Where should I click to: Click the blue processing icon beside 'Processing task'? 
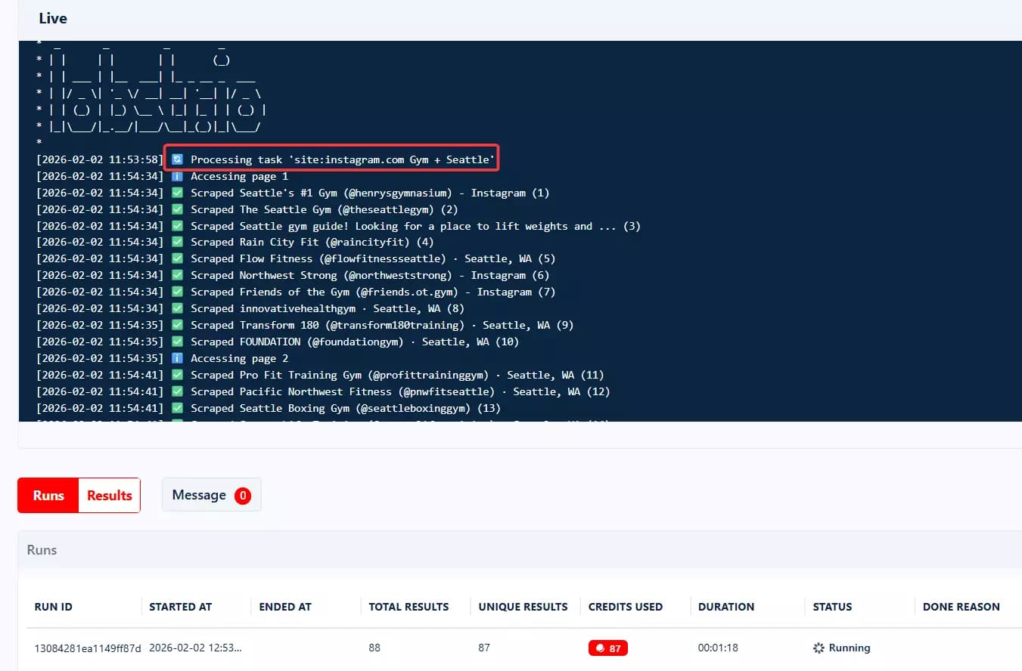click(178, 159)
